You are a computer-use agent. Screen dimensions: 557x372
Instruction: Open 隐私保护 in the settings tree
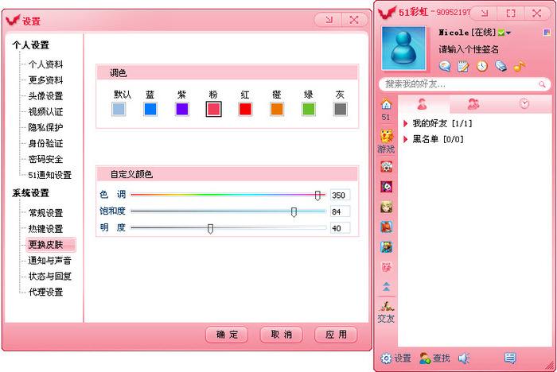(x=46, y=127)
